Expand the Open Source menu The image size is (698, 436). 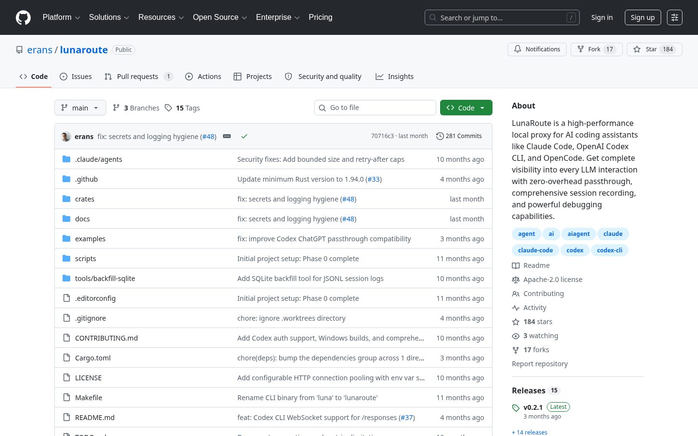click(x=220, y=17)
